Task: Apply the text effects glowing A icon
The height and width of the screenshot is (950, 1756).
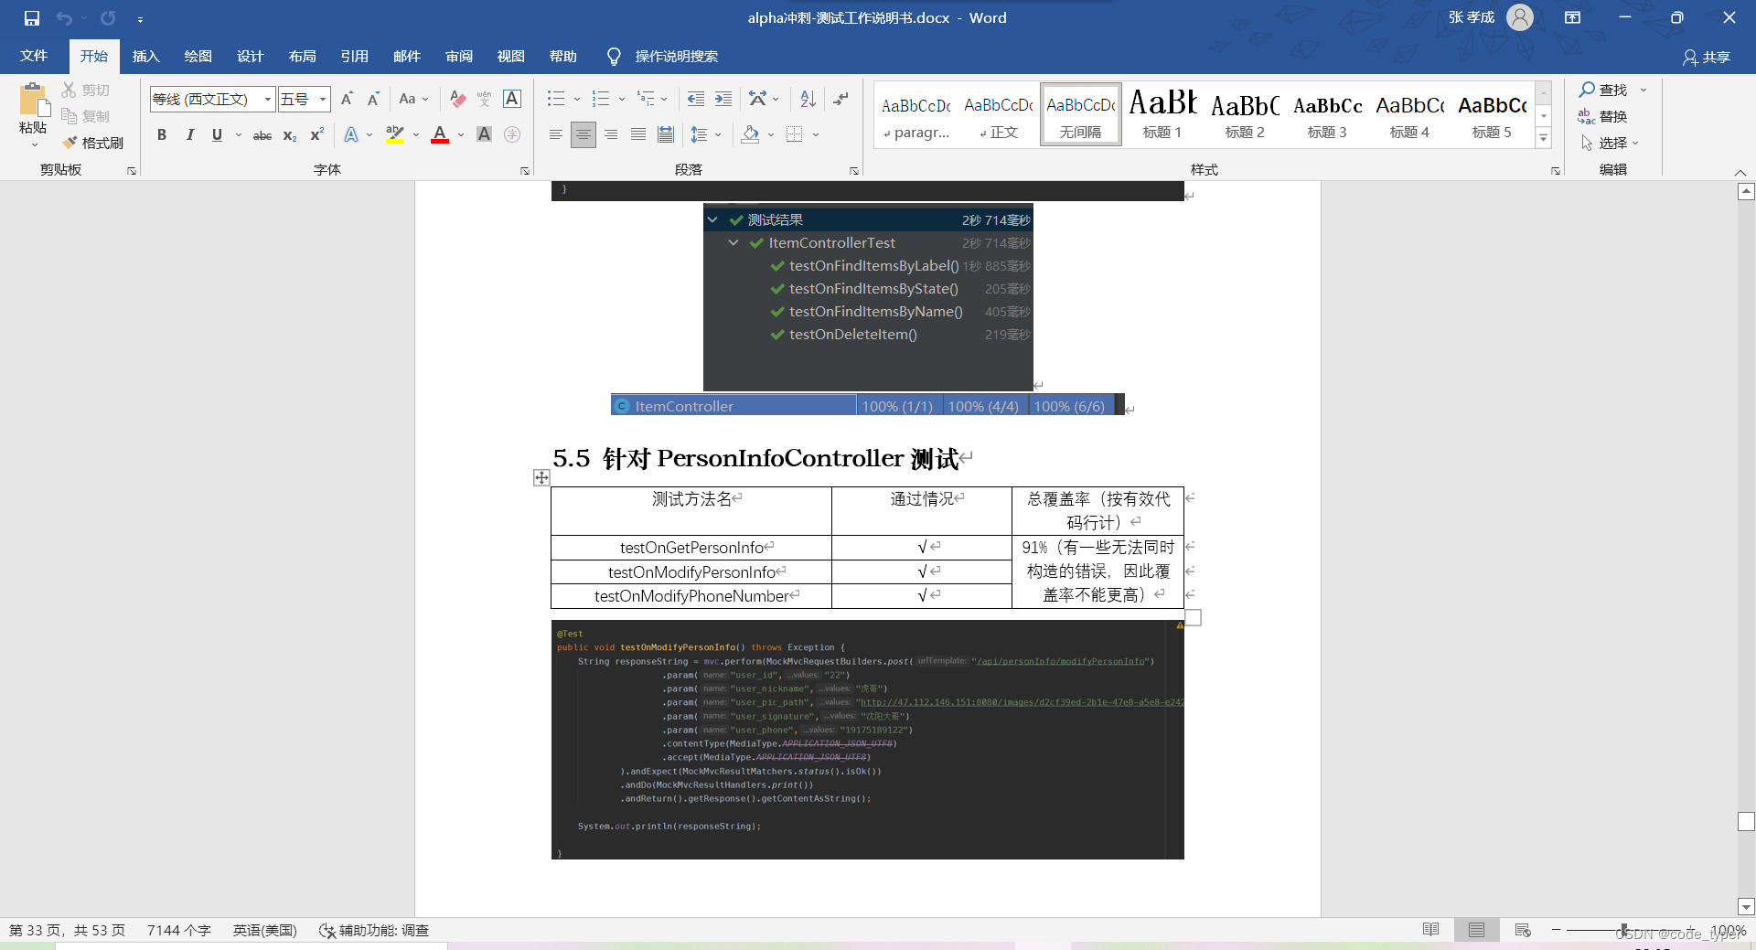Action: pyautogui.click(x=351, y=135)
